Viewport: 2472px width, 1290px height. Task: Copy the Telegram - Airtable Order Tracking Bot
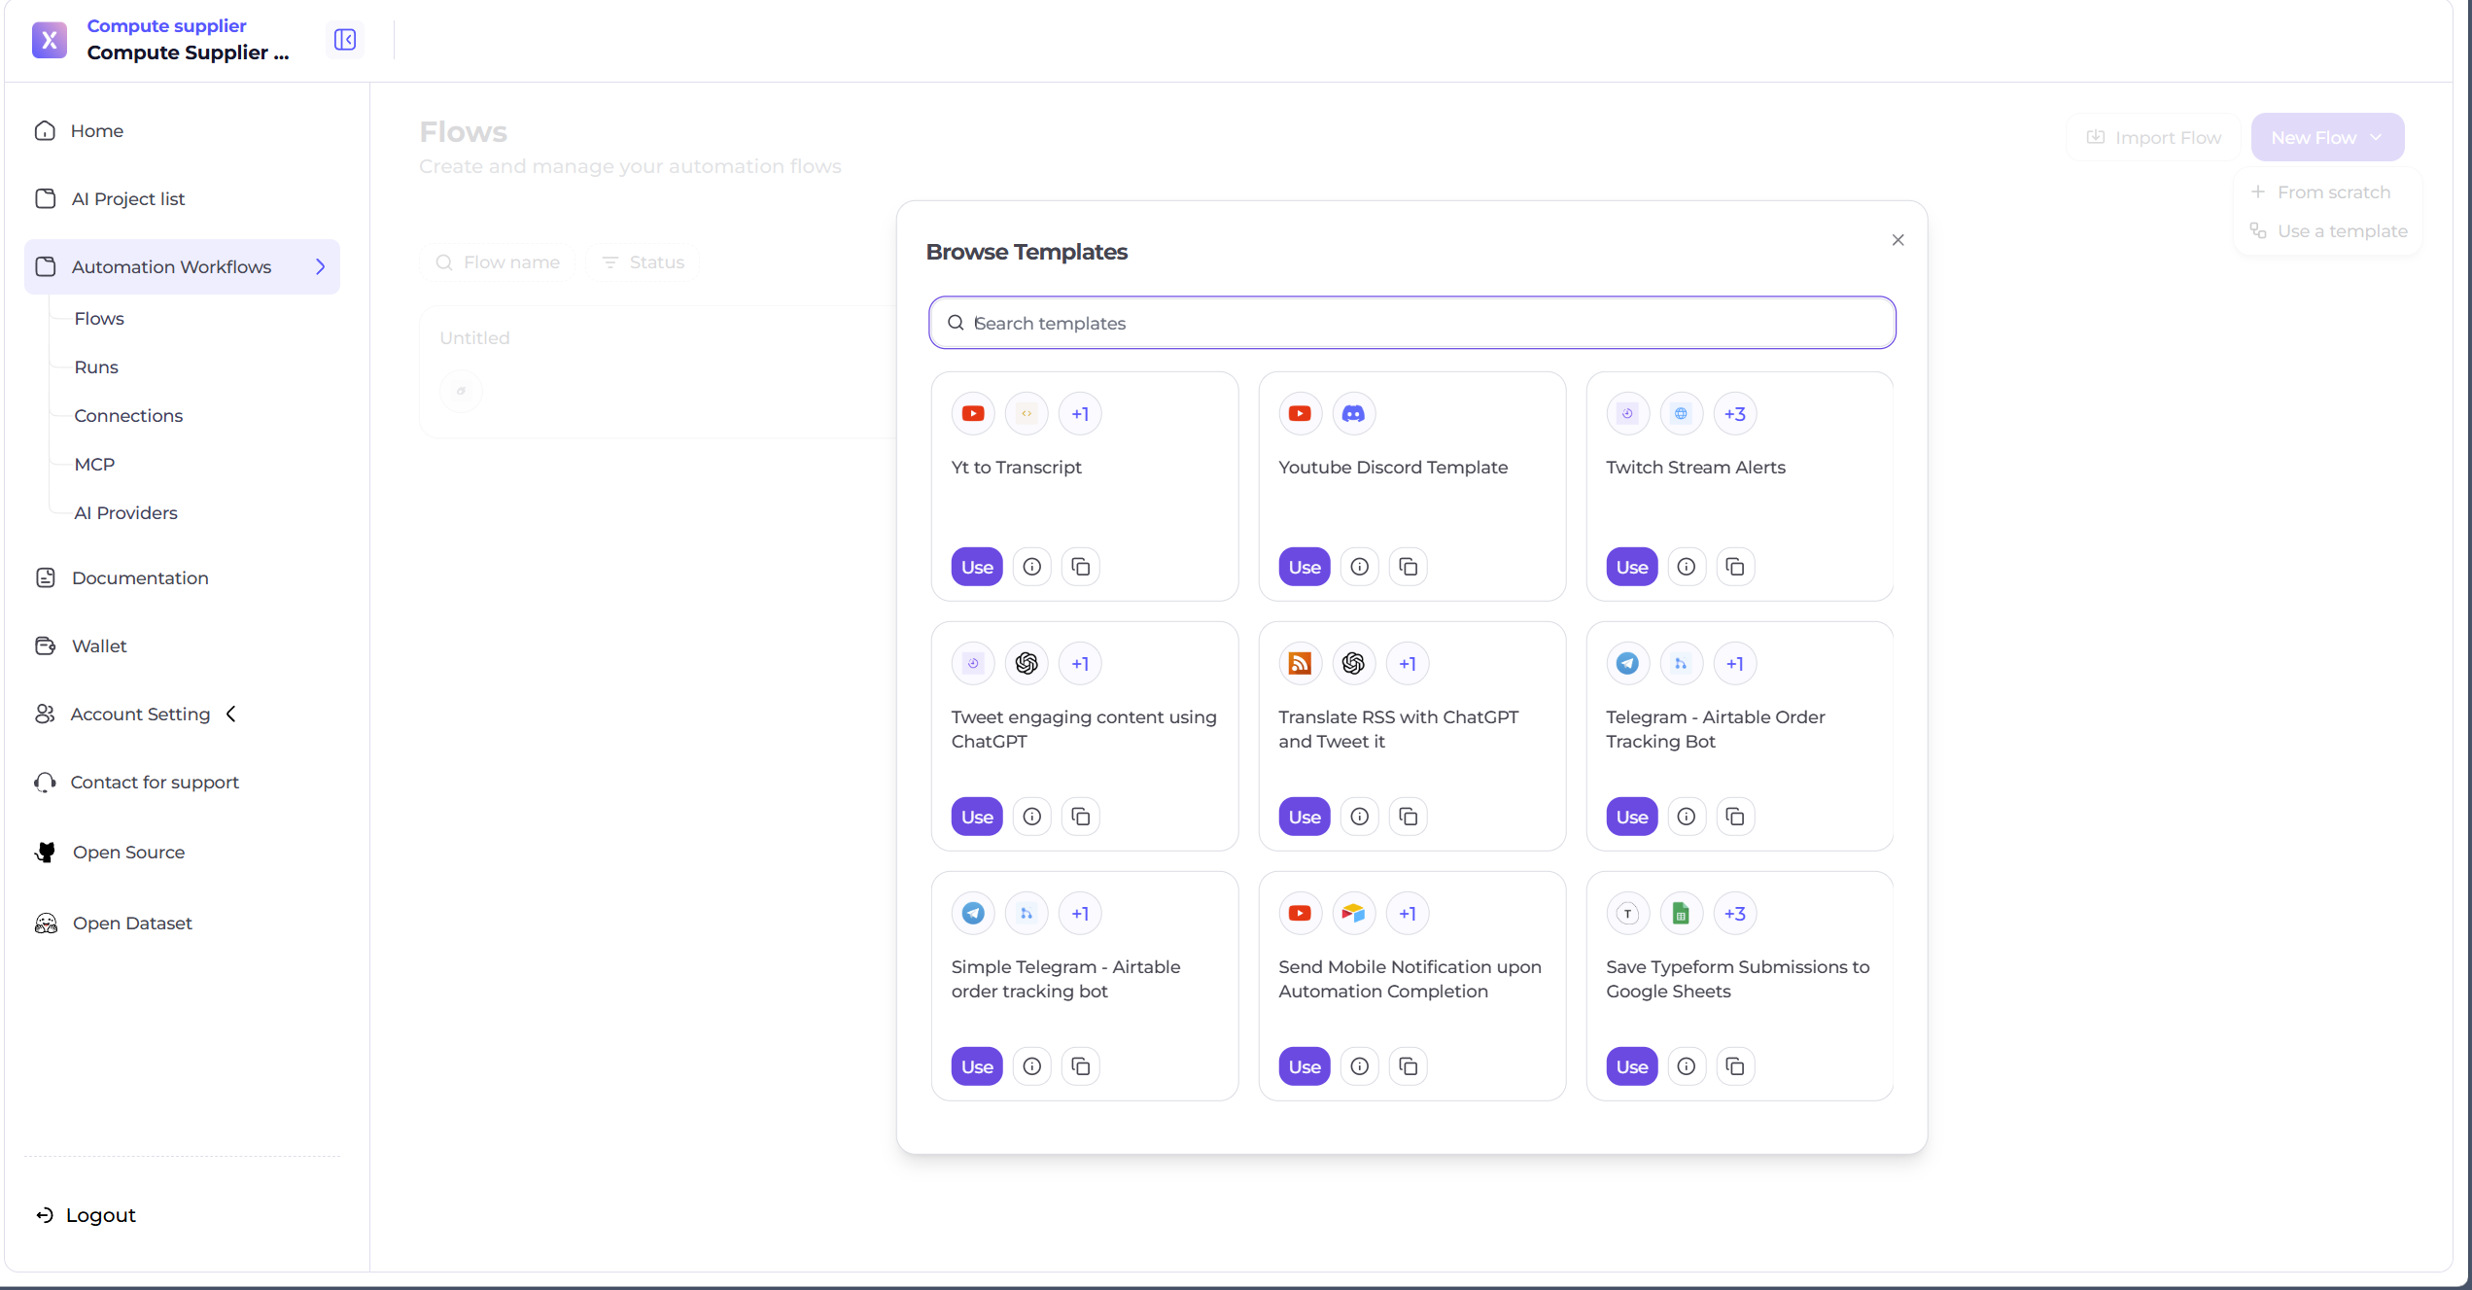[1734, 817]
